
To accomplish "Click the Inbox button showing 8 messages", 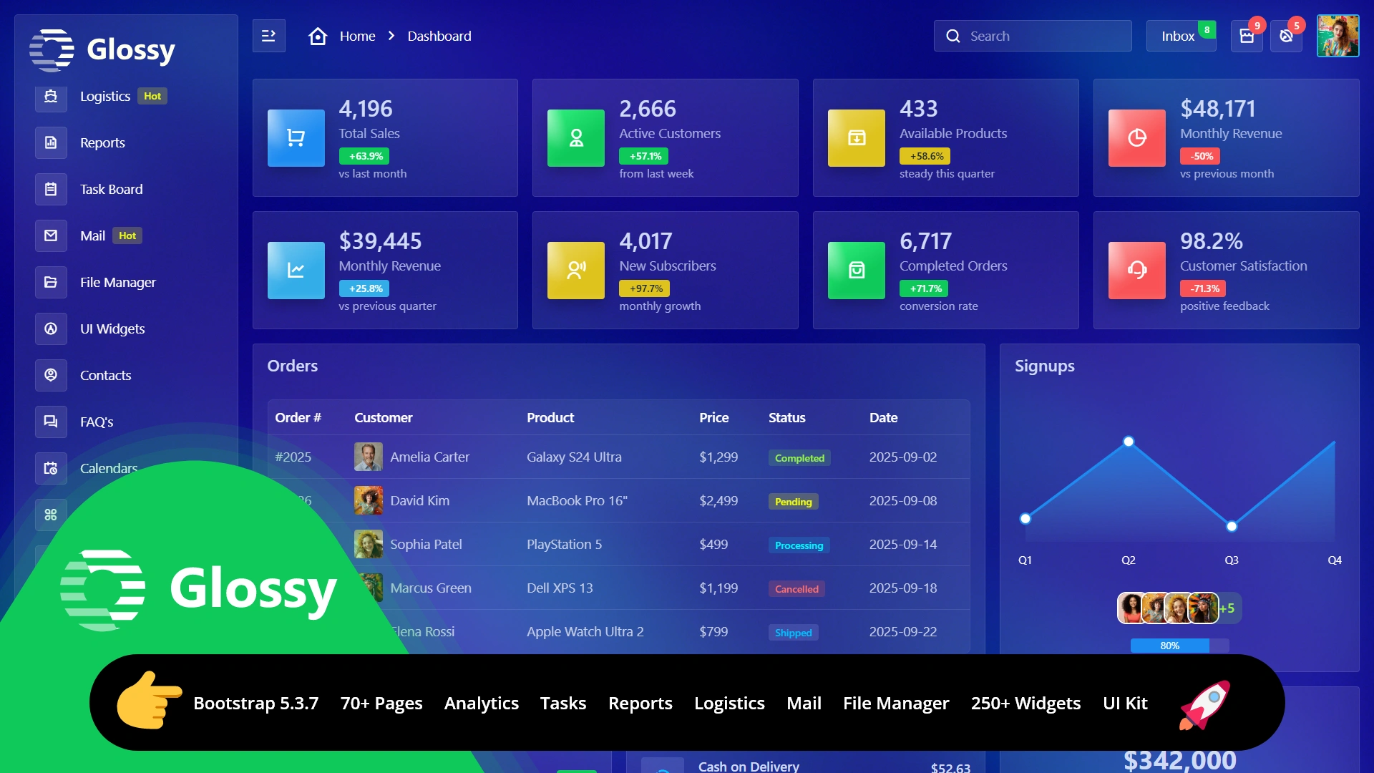I will click(1179, 36).
